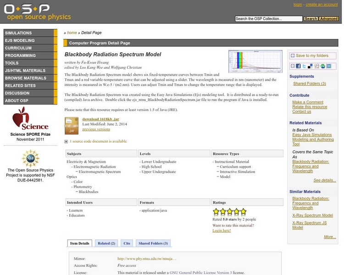
Task: Click Login here! to rate
Action: coord(222,231)
